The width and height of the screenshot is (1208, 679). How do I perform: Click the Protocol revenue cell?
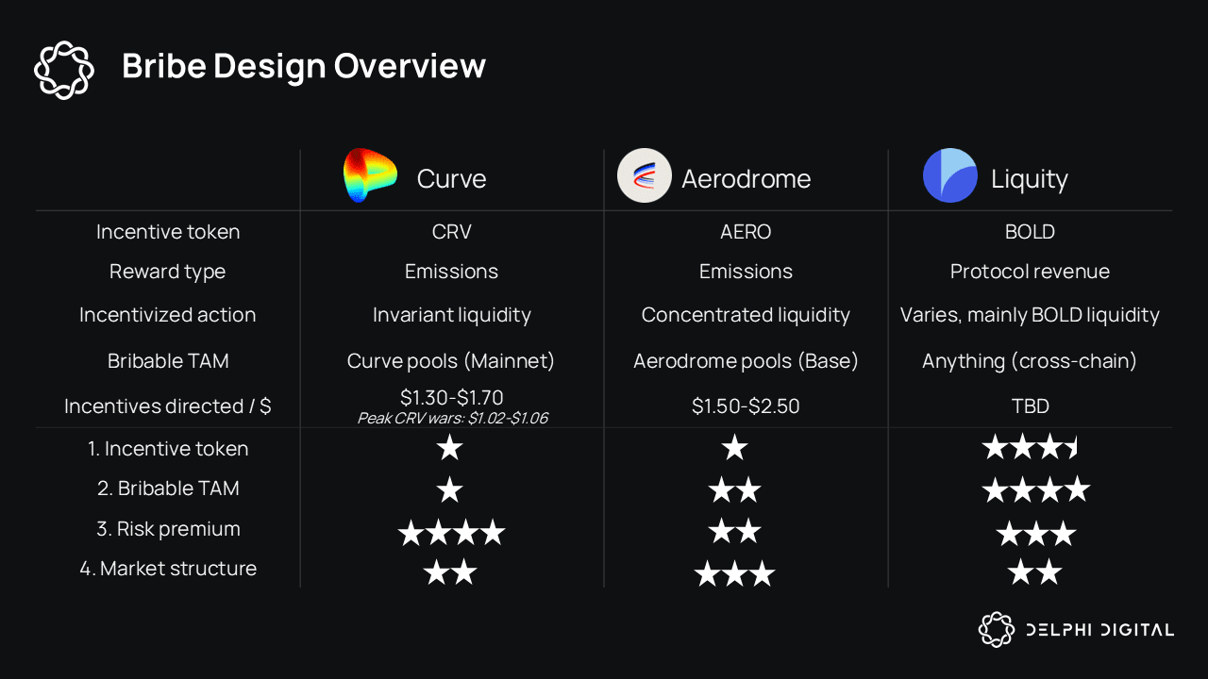[x=1030, y=272]
